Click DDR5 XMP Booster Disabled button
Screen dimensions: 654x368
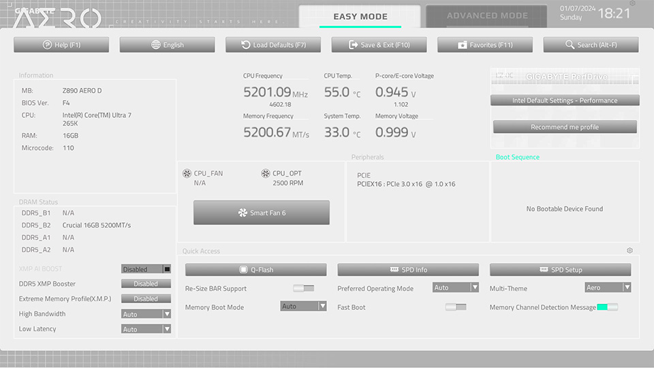146,283
